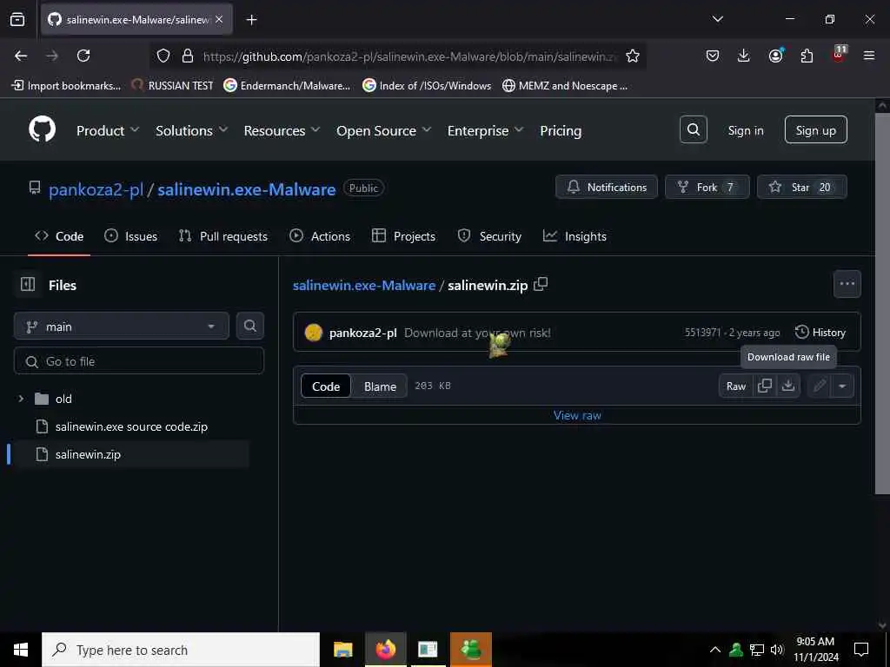Screen dimensions: 890x667
Task: Click the Firefox View icon
Action: pos(17,19)
